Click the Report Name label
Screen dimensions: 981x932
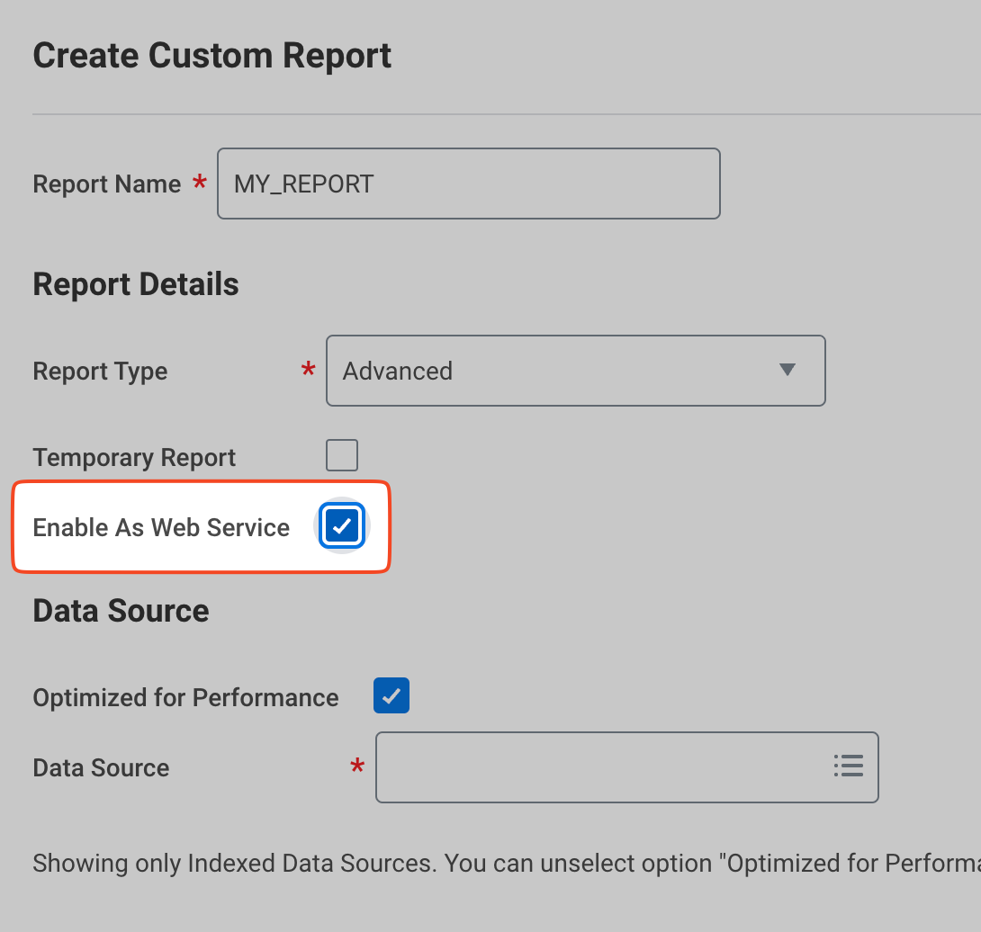107,184
